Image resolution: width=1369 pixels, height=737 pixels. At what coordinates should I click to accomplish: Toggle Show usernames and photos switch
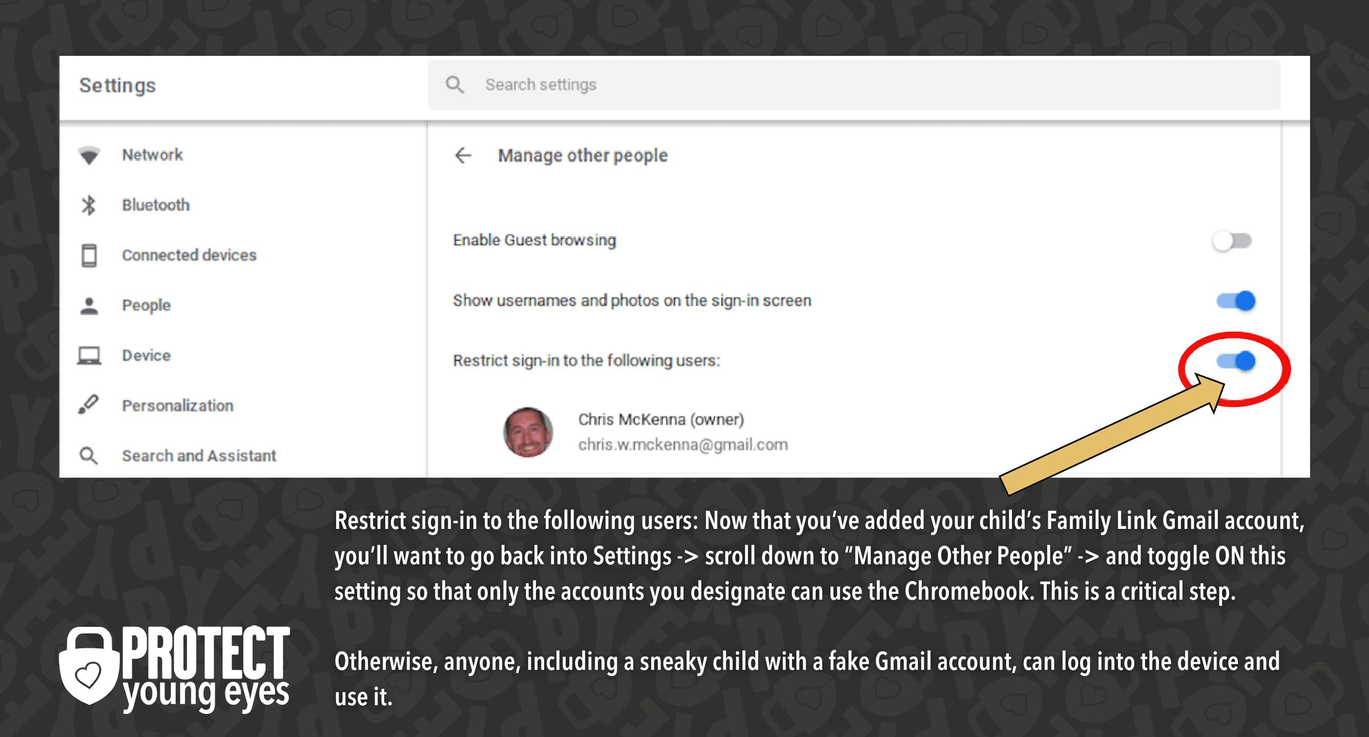[1236, 301]
